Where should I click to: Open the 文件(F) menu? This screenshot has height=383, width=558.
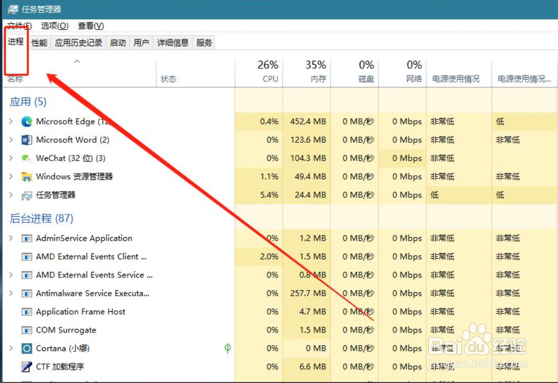[19, 26]
